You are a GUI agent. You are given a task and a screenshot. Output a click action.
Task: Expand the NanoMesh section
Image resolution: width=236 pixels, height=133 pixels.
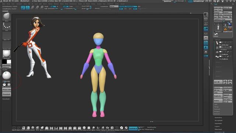pos(218,123)
